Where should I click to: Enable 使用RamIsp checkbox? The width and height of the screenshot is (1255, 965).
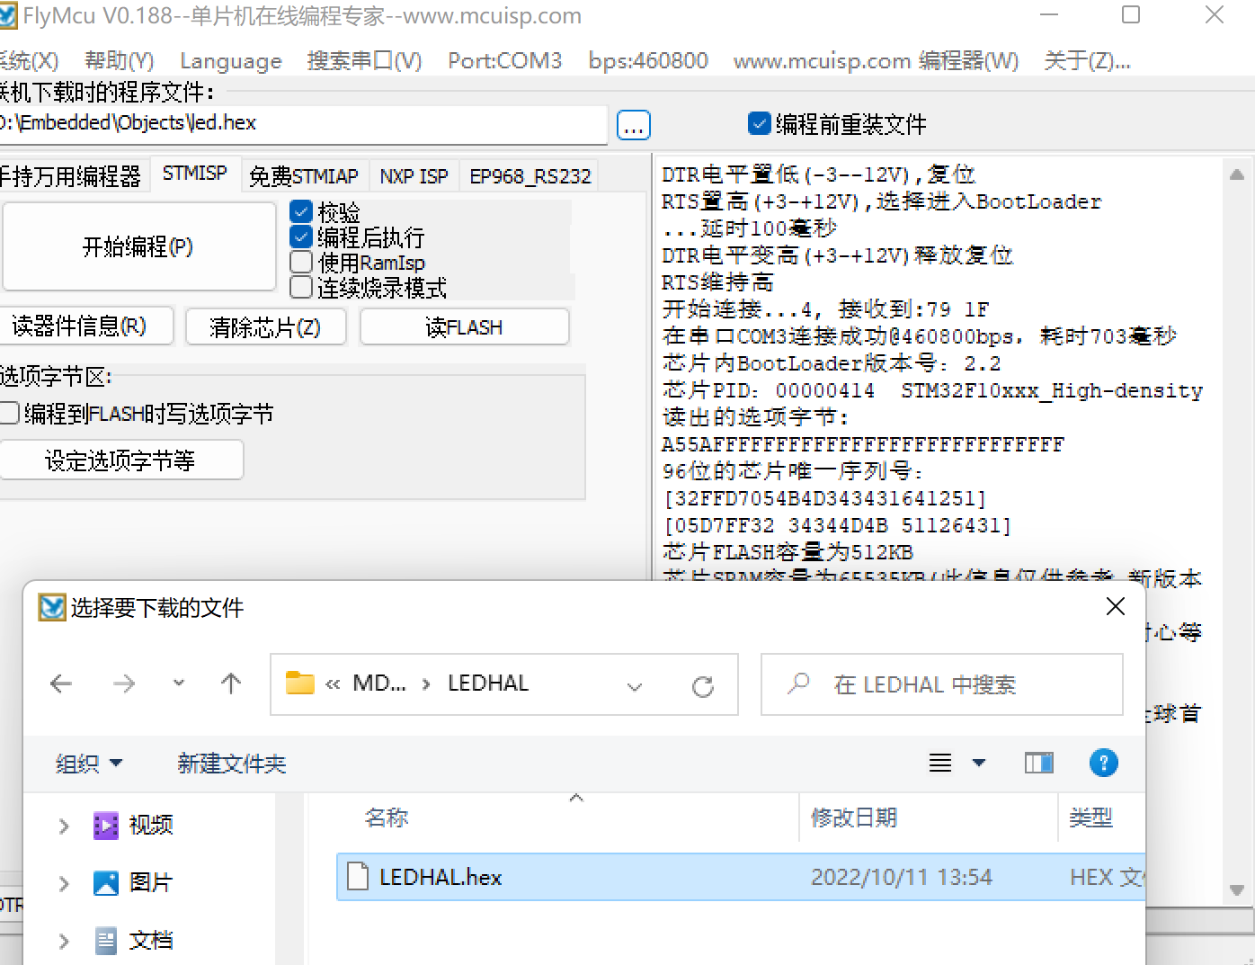click(301, 263)
